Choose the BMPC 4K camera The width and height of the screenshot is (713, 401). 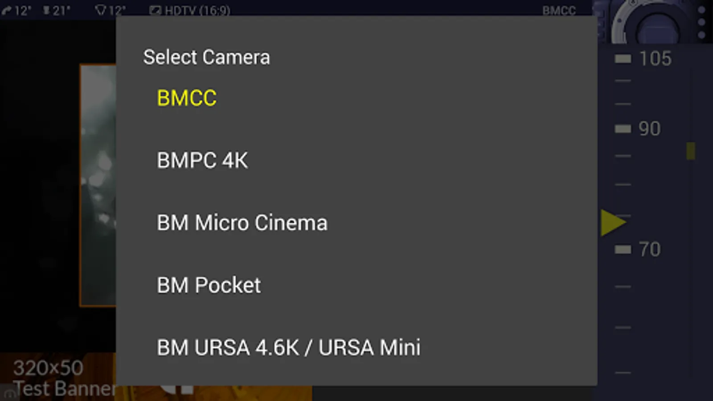tap(356, 160)
